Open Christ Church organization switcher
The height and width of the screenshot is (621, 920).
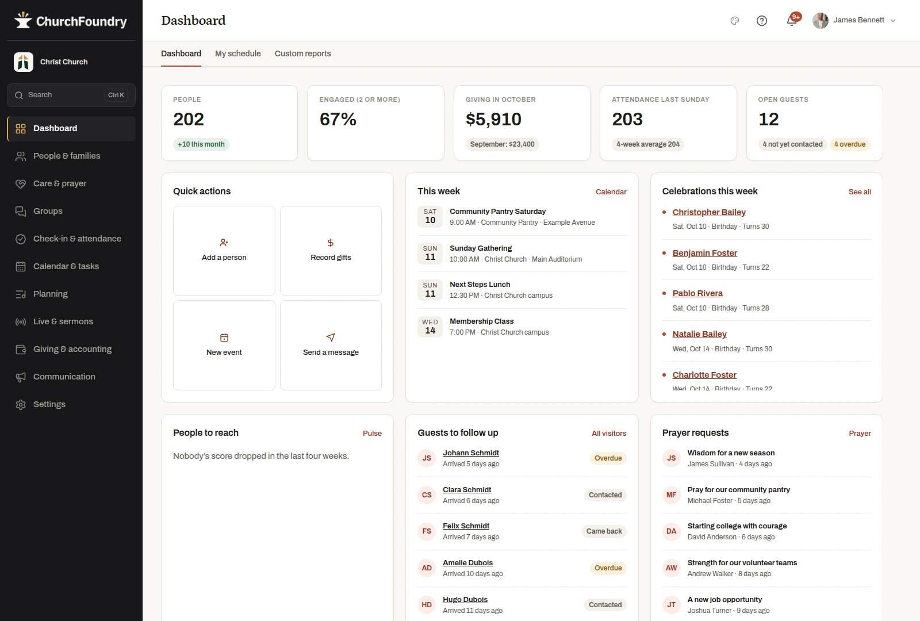coord(71,62)
